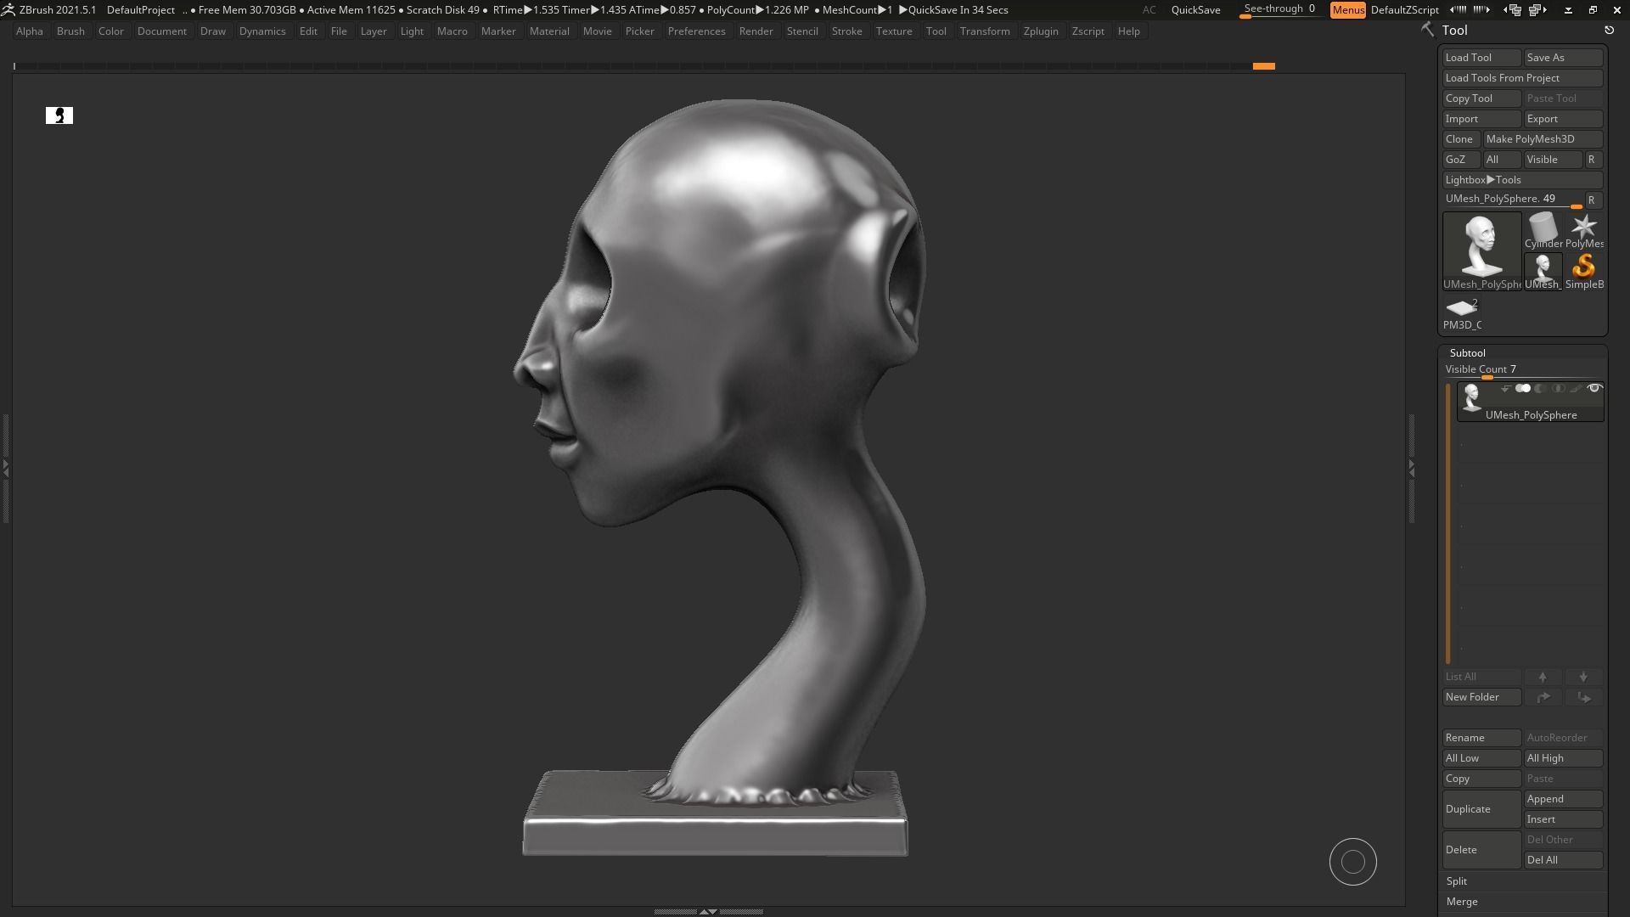Expand the Merge subpalette
Viewport: 1630px width, 917px height.
click(1462, 902)
